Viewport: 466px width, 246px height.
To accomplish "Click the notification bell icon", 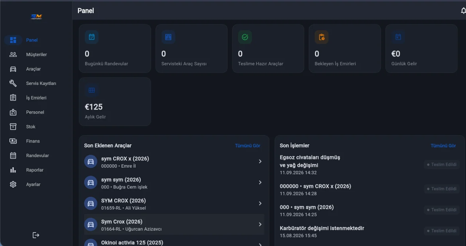I will (463, 11).
